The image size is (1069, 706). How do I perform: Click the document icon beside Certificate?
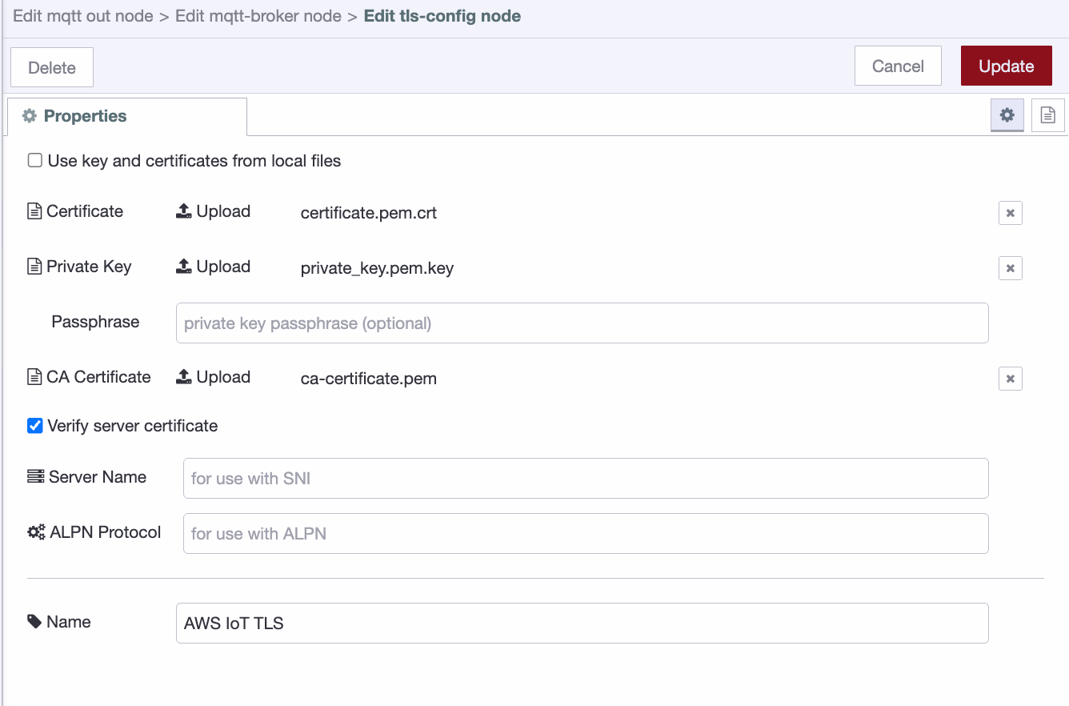pyautogui.click(x=33, y=211)
